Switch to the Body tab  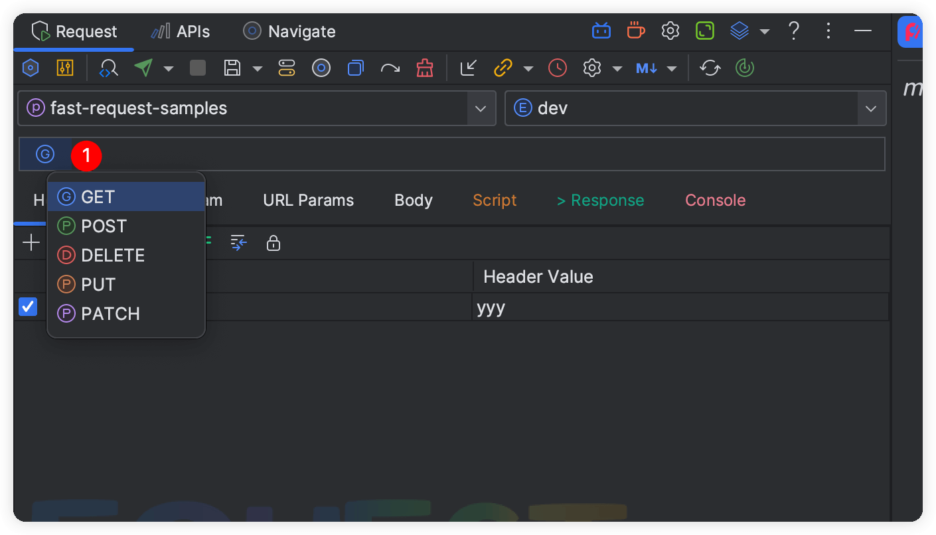[413, 200]
